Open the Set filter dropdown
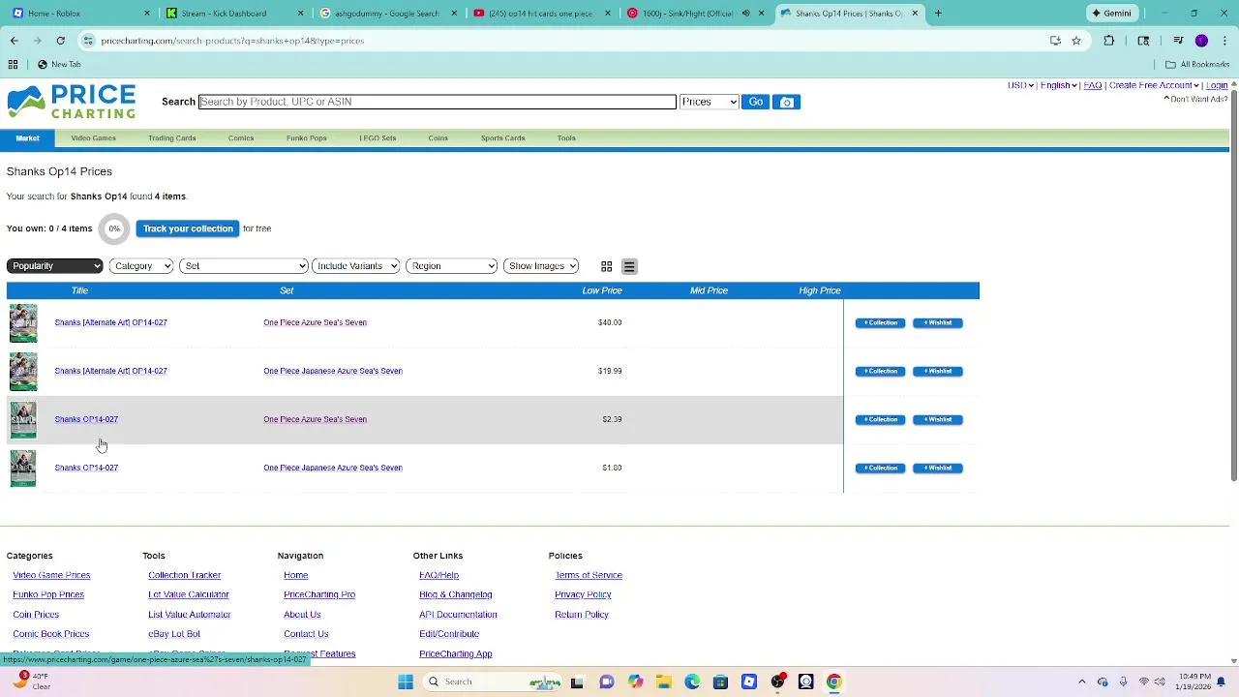The height and width of the screenshot is (697, 1239). coord(243,266)
